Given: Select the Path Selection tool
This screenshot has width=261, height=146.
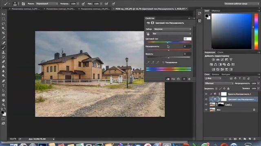Looking at the screenshot, I should click(x=3, y=90).
